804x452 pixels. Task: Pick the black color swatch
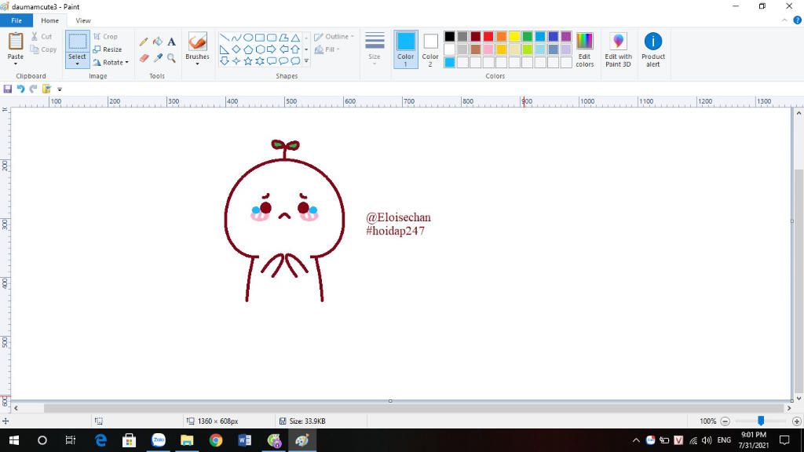(450, 36)
